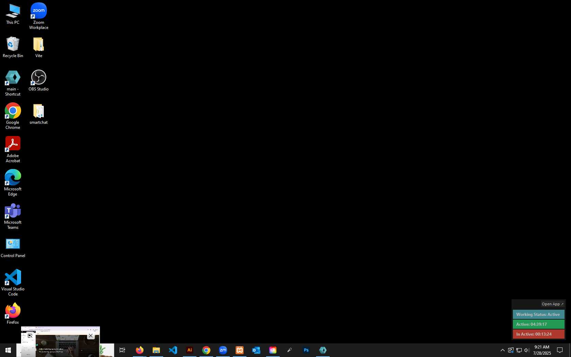The width and height of the screenshot is (571, 357).
Task: Select the smartchat folder on desktop
Action: point(39,114)
